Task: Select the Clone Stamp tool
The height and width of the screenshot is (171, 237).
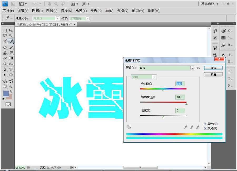Action: coord(5,53)
